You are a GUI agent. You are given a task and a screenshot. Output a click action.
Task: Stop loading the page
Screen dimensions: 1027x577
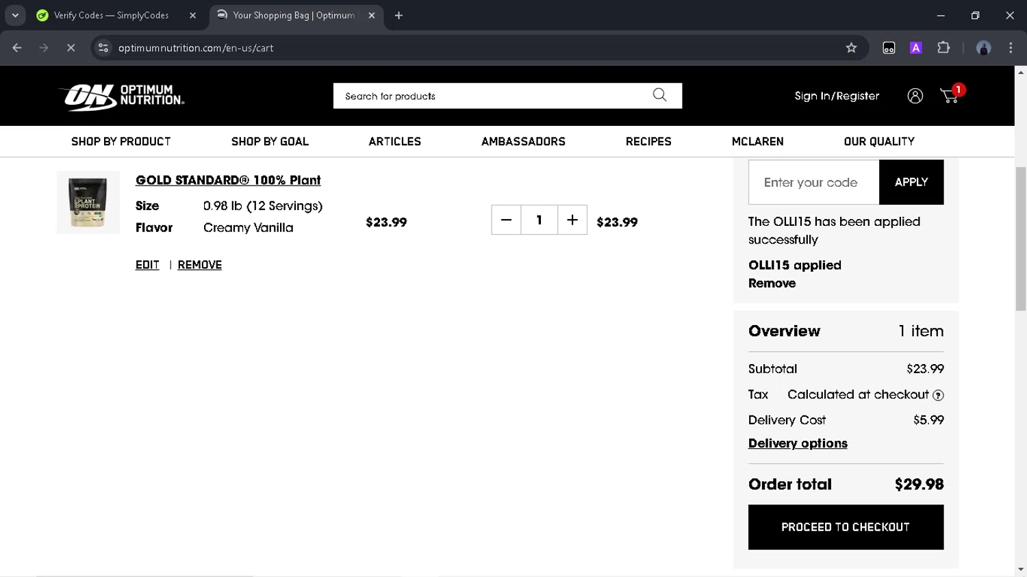point(71,48)
